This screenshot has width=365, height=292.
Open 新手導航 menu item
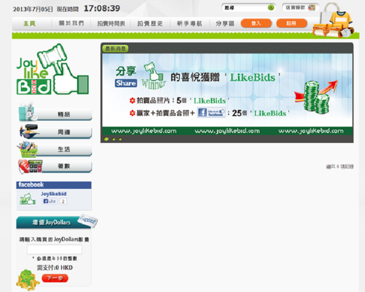pos(190,23)
